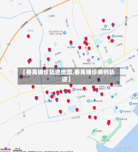The image size is (138, 152).
Task: Select the 海辰馨苑 building icon
Action: coord(113,36)
